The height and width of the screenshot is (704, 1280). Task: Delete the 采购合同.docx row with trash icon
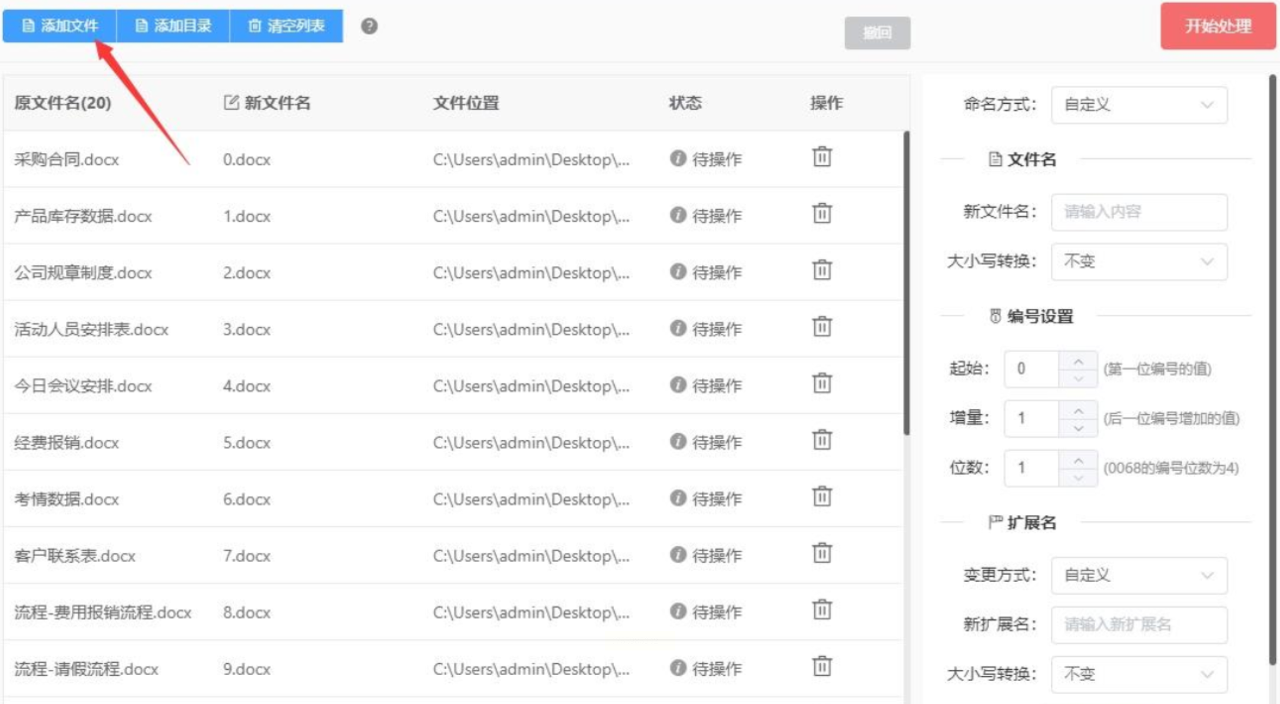point(822,157)
